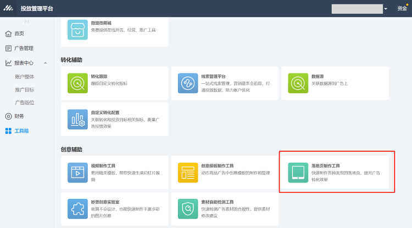This screenshot has width=412, height=228.
Task: Open the 素材自助检测工具 shield icon
Action: pyautogui.click(x=188, y=209)
